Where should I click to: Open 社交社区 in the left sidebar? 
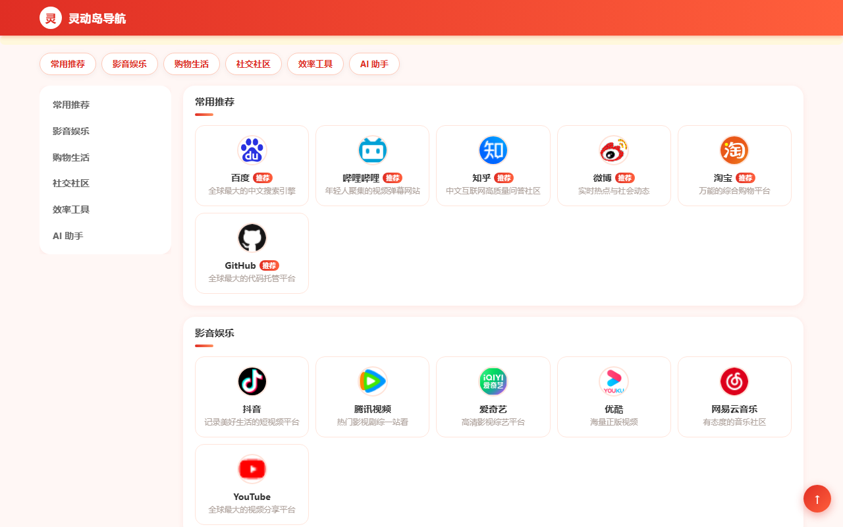point(105,183)
